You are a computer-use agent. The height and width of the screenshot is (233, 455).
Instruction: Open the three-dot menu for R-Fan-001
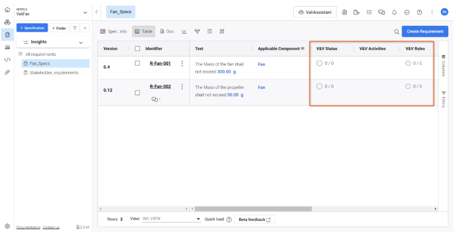tap(182, 64)
